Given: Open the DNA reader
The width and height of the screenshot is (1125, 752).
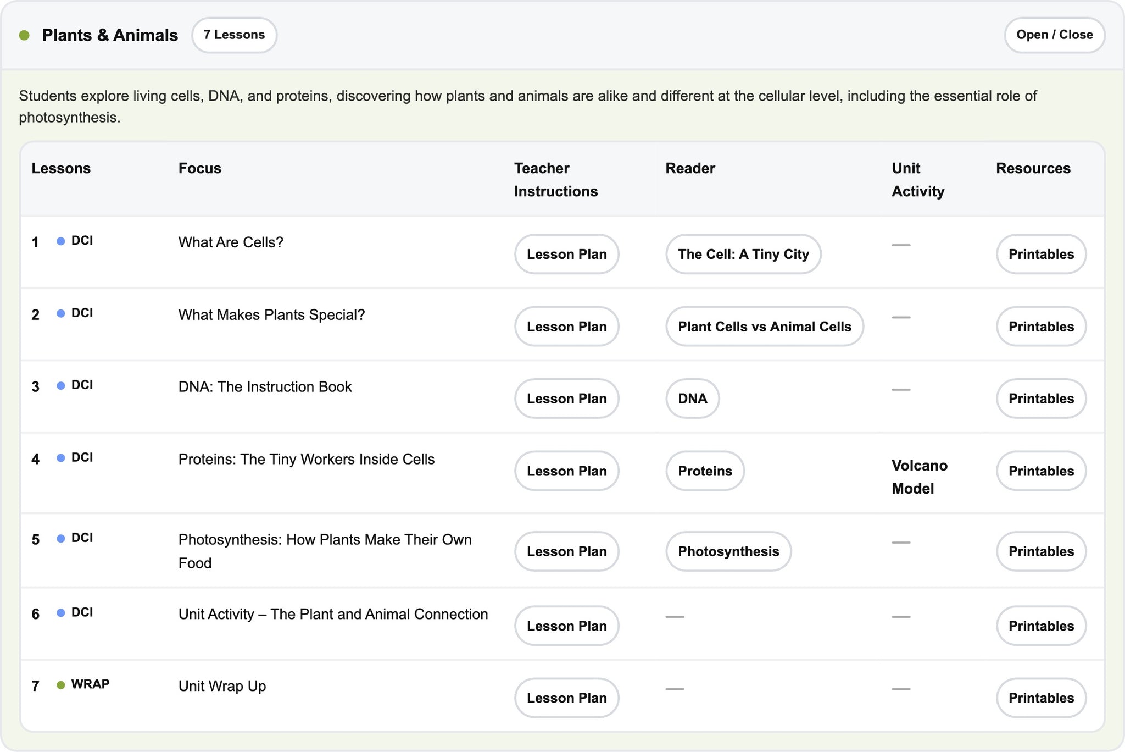Looking at the screenshot, I should 692,399.
